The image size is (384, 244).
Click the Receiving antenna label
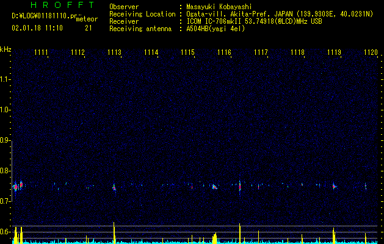[140, 29]
